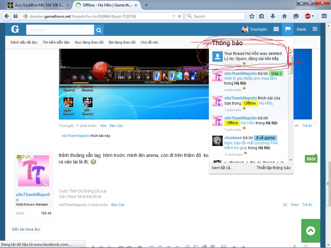
Task: Open o0oThanhMapo0o large avatar image
Action: click(34, 171)
